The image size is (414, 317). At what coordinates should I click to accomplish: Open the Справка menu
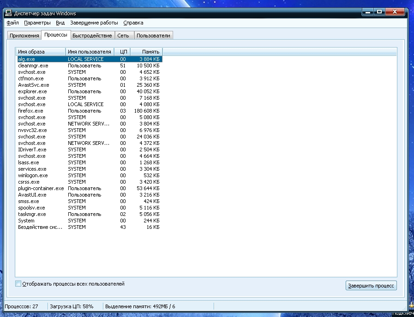coord(133,23)
